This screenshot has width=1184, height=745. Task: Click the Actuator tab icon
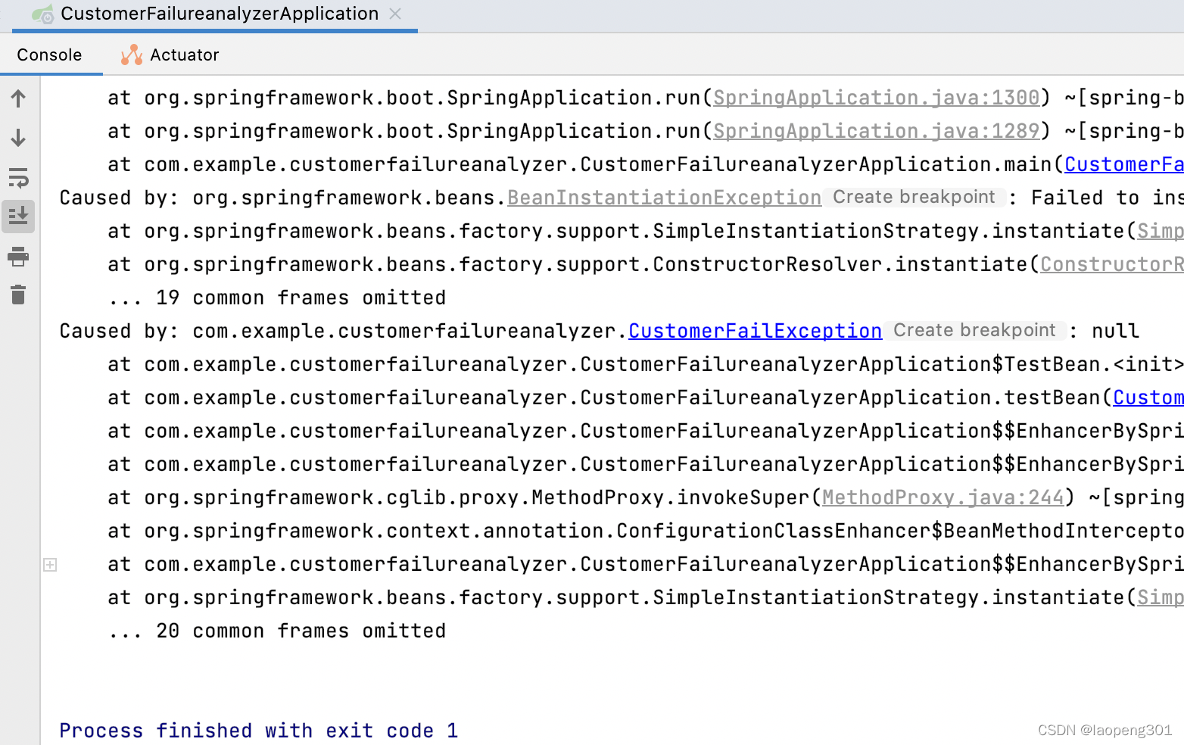point(132,55)
